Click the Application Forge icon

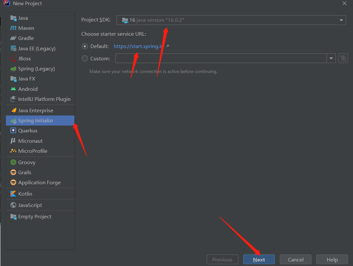[x=13, y=182]
